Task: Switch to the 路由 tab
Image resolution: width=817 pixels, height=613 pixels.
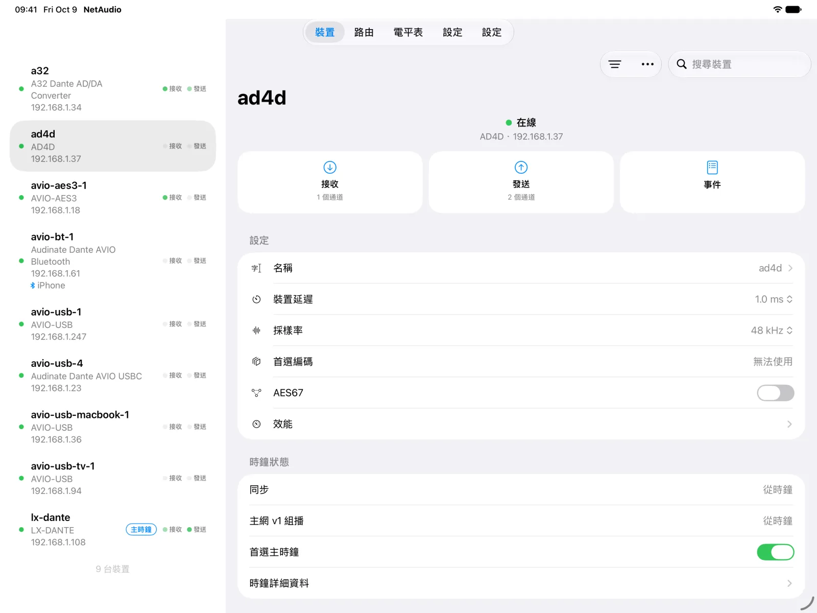Action: (364, 32)
